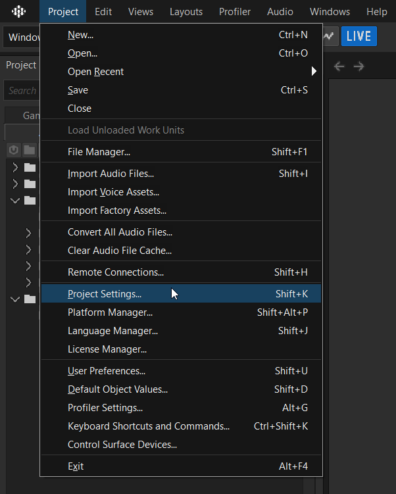This screenshot has width=396, height=494.
Task: Switch to the Layouts menu
Action: coord(186,12)
